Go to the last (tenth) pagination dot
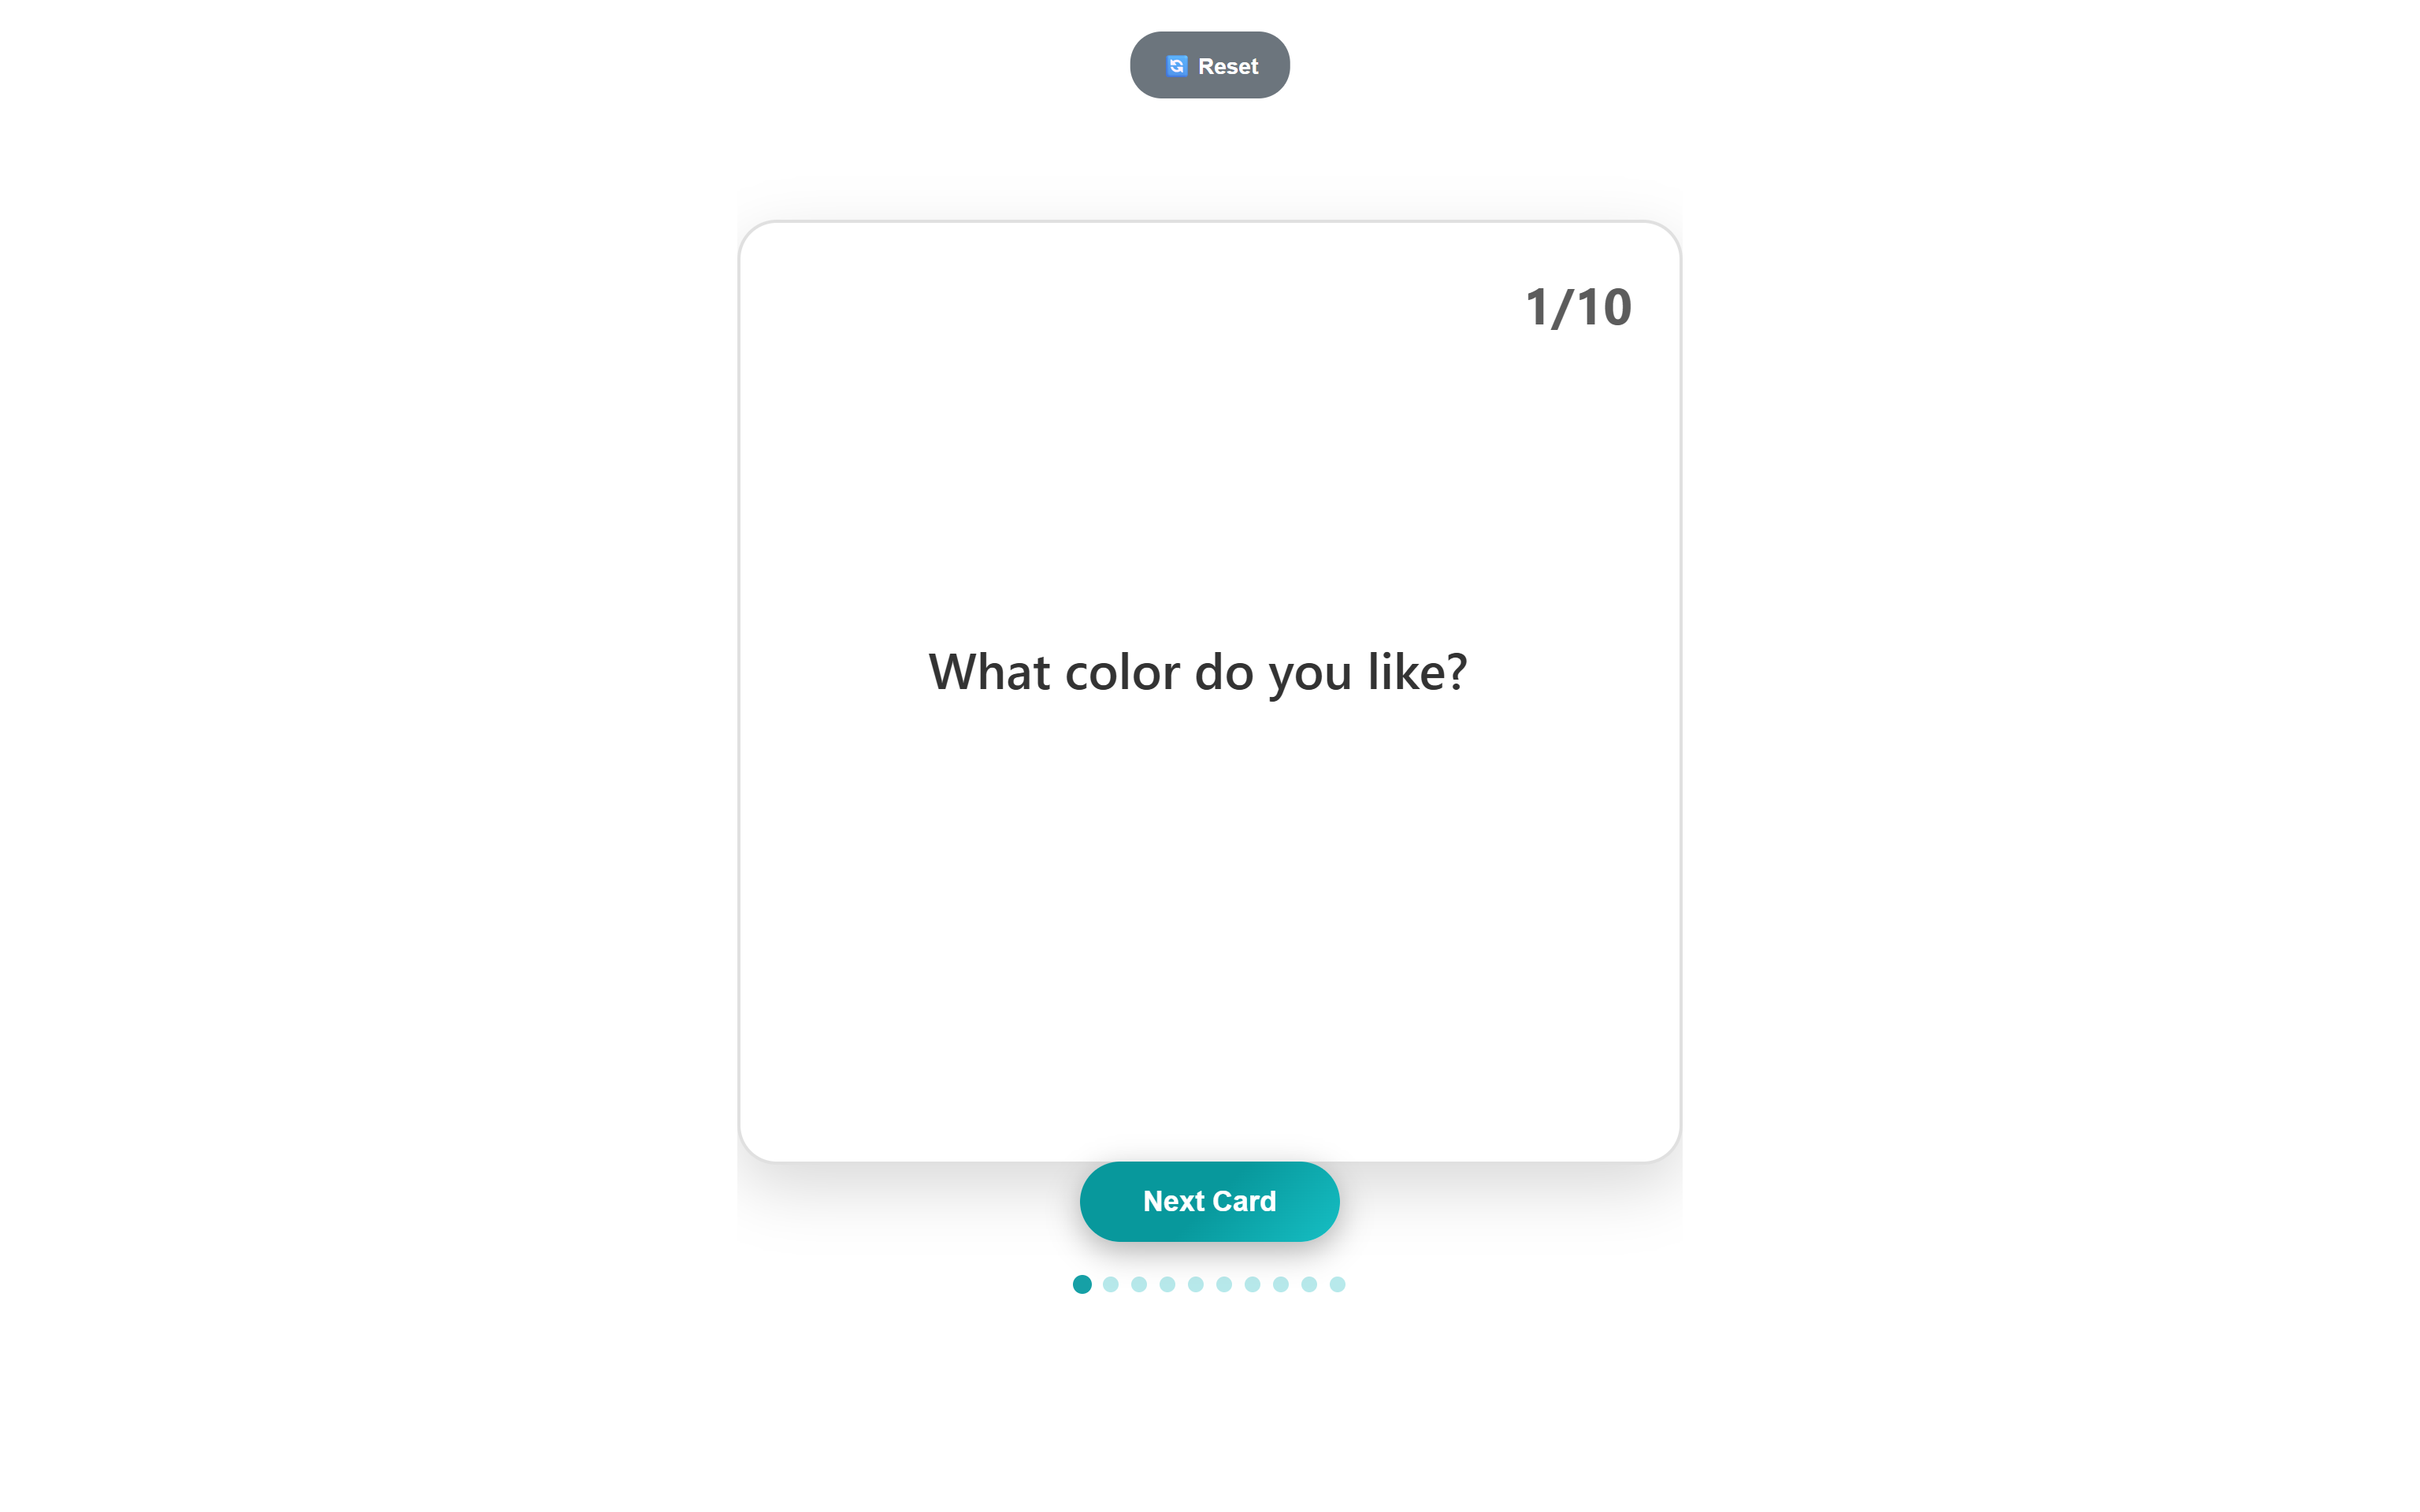This screenshot has width=2420, height=1512. [x=1337, y=1284]
